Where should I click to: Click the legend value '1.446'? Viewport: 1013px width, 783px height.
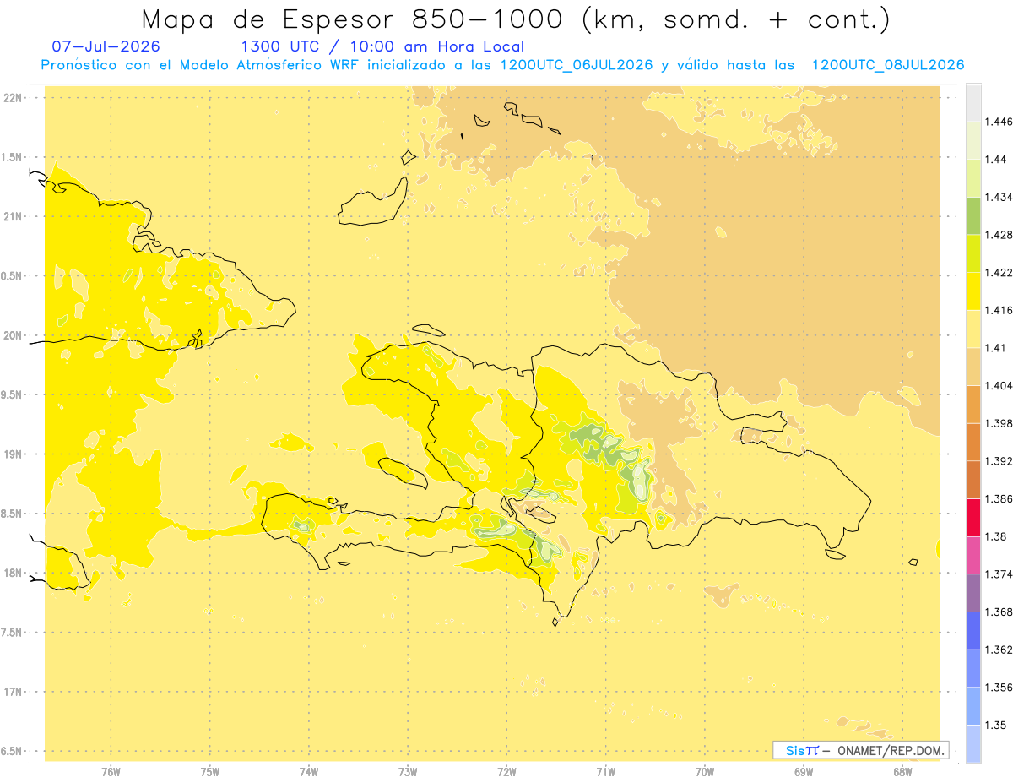tap(1000, 122)
